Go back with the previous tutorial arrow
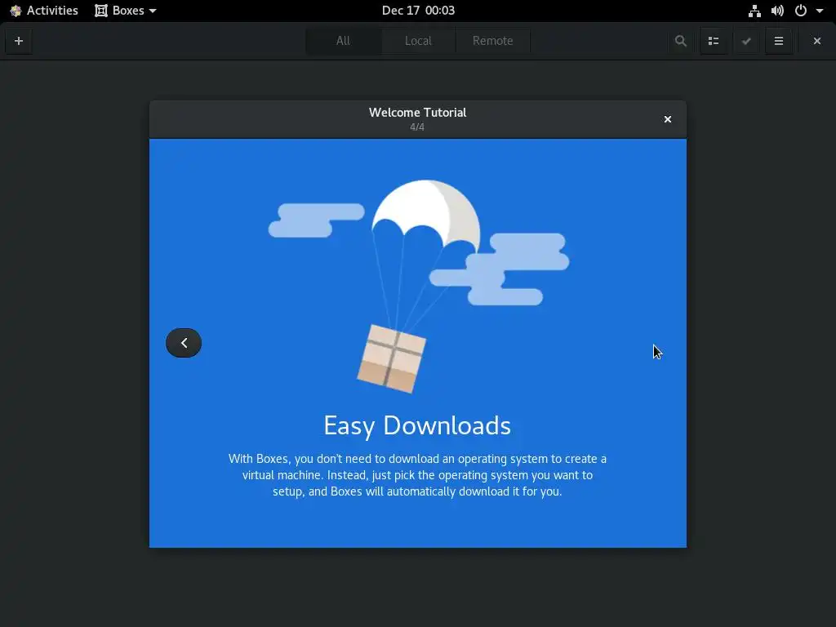Viewport: 836px width, 627px height. point(184,343)
